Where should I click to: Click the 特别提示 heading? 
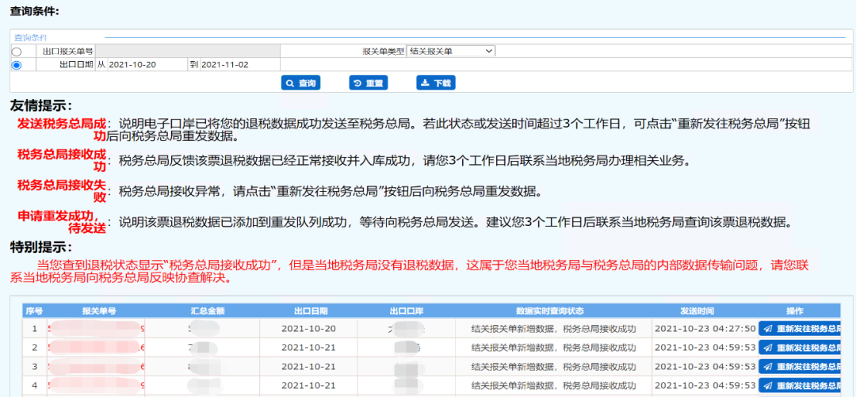(x=41, y=246)
